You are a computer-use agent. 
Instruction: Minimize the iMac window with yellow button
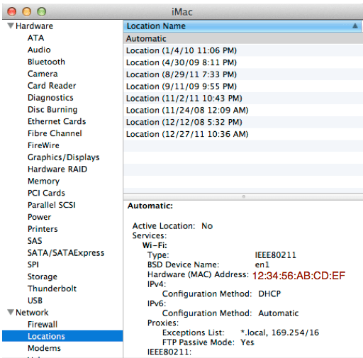coord(26,11)
